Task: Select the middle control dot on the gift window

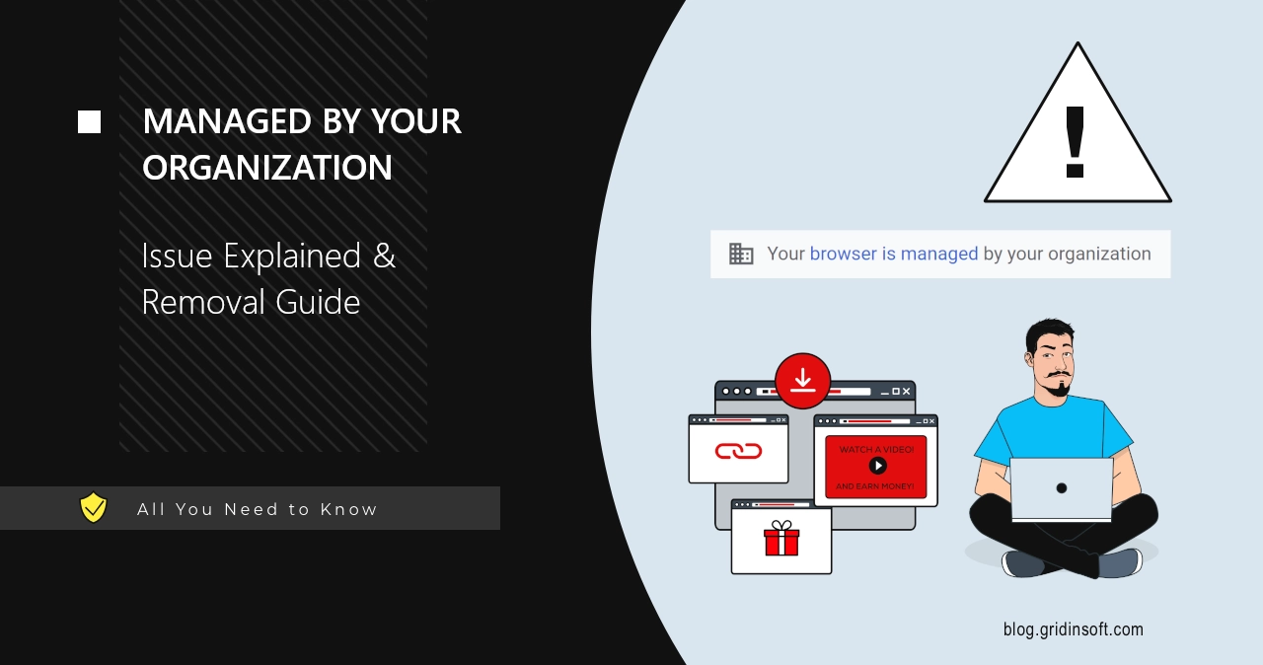Action: coord(743,504)
